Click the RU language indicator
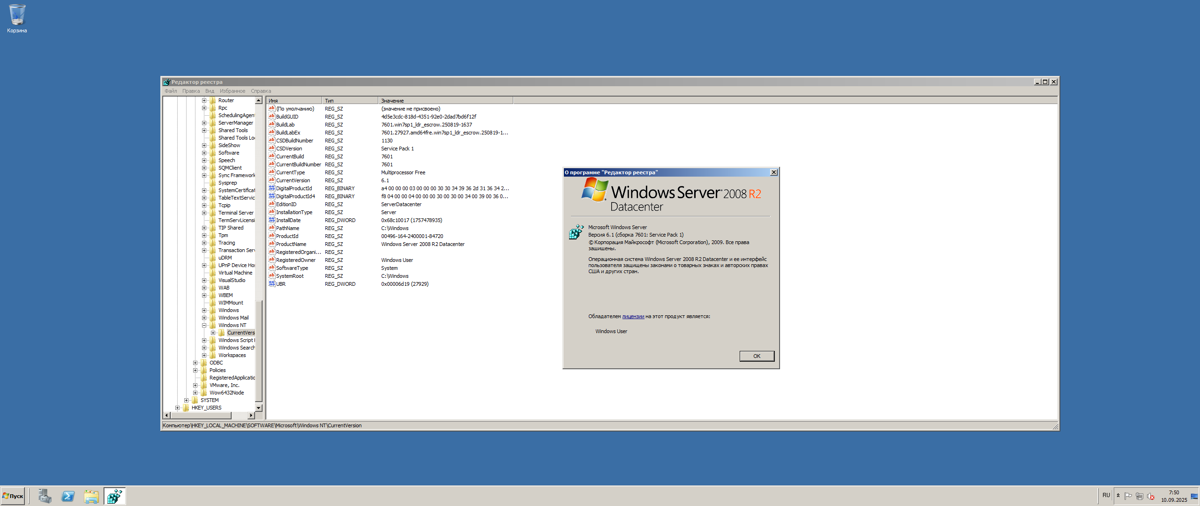Image resolution: width=1200 pixels, height=506 pixels. pyautogui.click(x=1106, y=495)
